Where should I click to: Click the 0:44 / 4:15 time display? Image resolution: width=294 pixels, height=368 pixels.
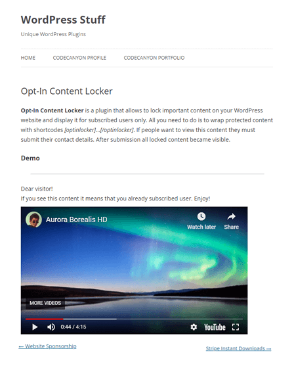[x=73, y=327]
